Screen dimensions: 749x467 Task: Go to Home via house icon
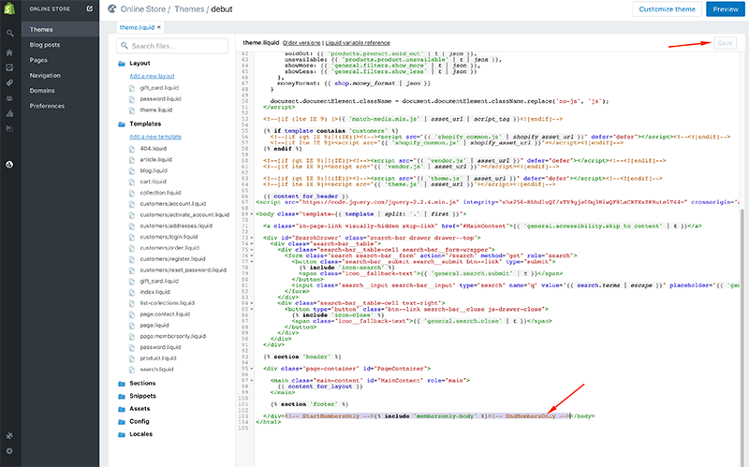pyautogui.click(x=9, y=52)
